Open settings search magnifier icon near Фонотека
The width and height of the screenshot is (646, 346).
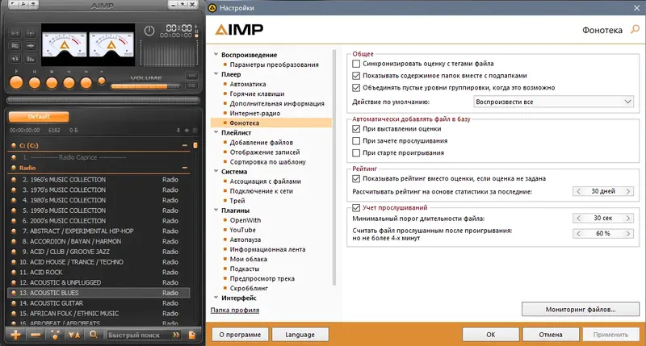(x=635, y=29)
